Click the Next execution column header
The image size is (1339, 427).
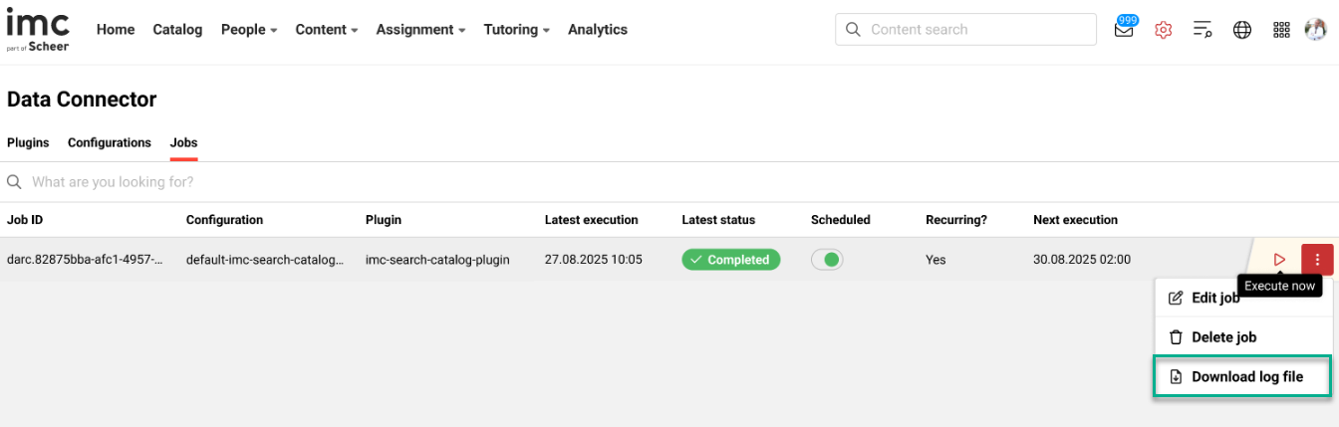[1075, 220]
